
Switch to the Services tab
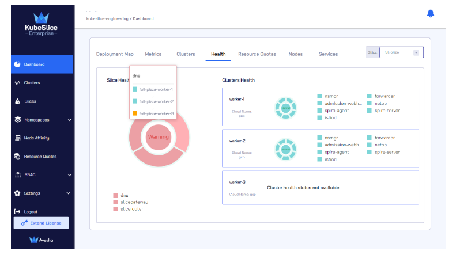(x=329, y=54)
